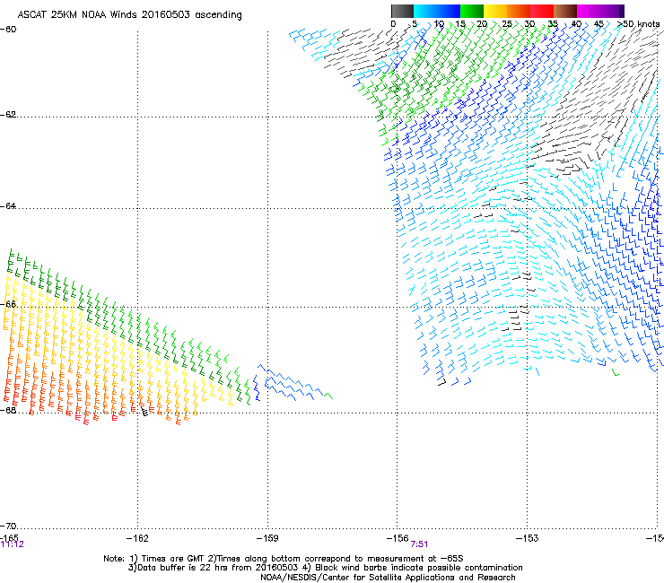664x583 pixels.
Task: Click the -153 longitude axis label
Action: (528, 538)
